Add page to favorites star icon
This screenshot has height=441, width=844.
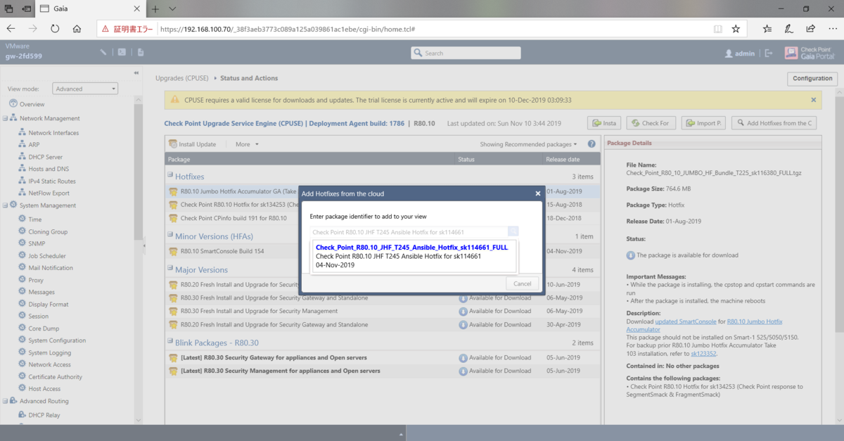click(x=736, y=29)
